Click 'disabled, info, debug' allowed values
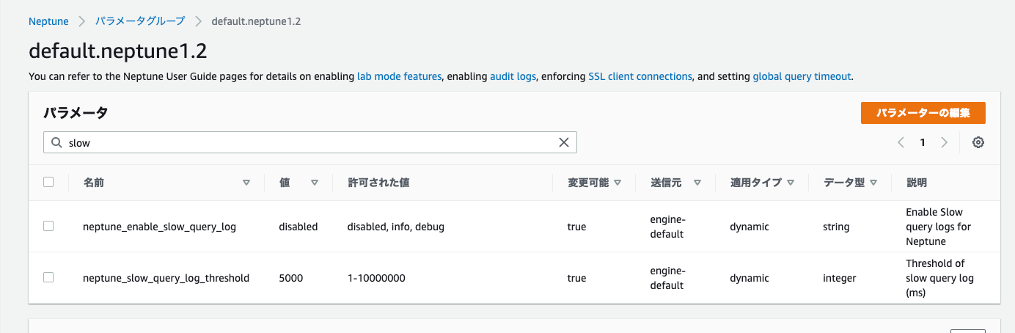 click(x=396, y=227)
